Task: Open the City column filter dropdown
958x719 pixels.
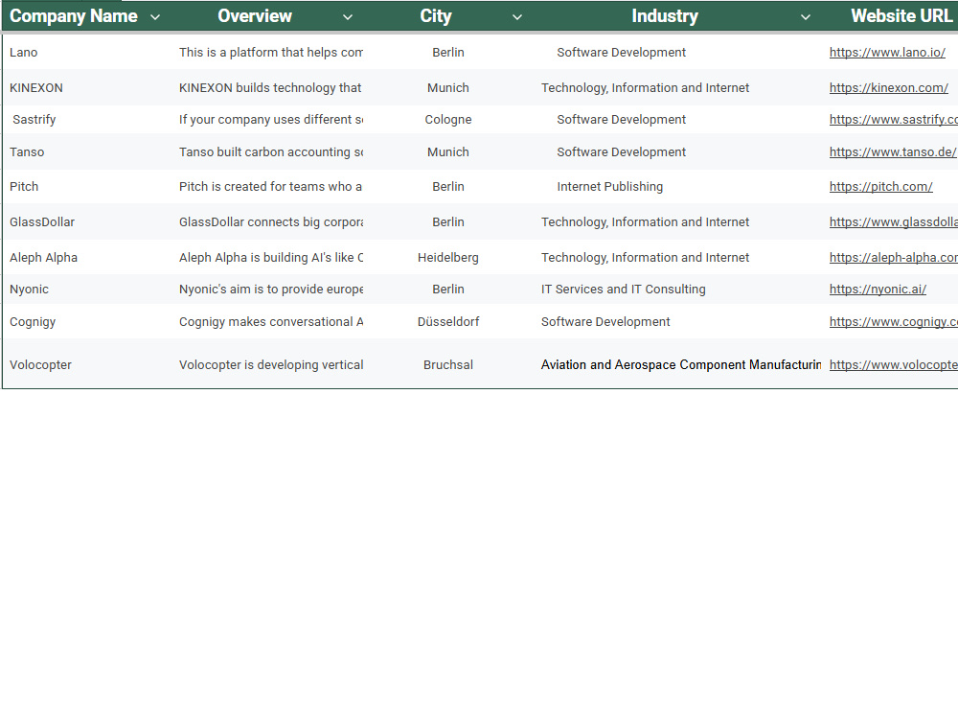Action: (517, 17)
